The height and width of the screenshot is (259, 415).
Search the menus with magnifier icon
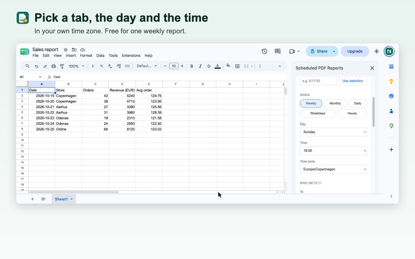(28, 66)
